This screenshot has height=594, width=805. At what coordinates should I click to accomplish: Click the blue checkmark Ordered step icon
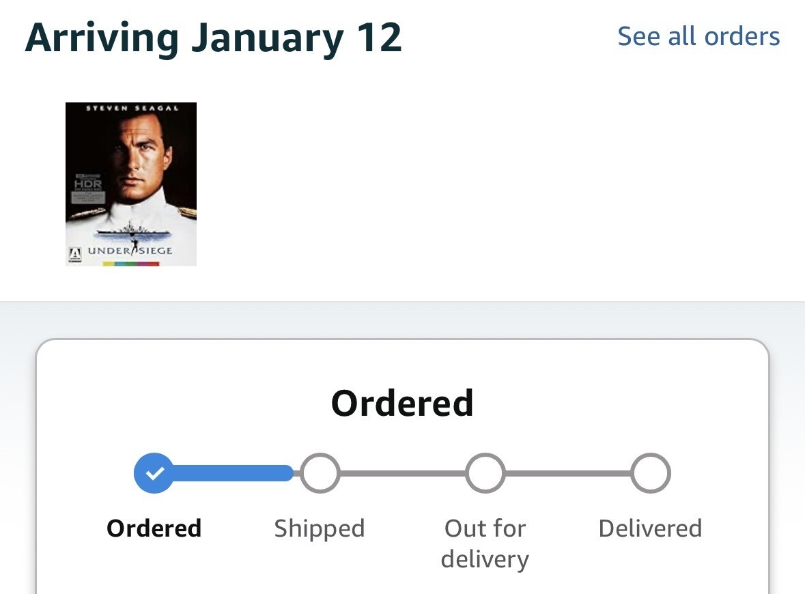point(154,472)
